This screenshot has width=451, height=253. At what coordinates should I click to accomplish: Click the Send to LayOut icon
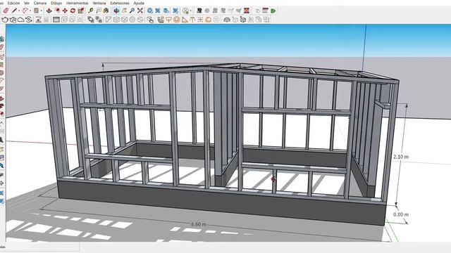coord(166,11)
